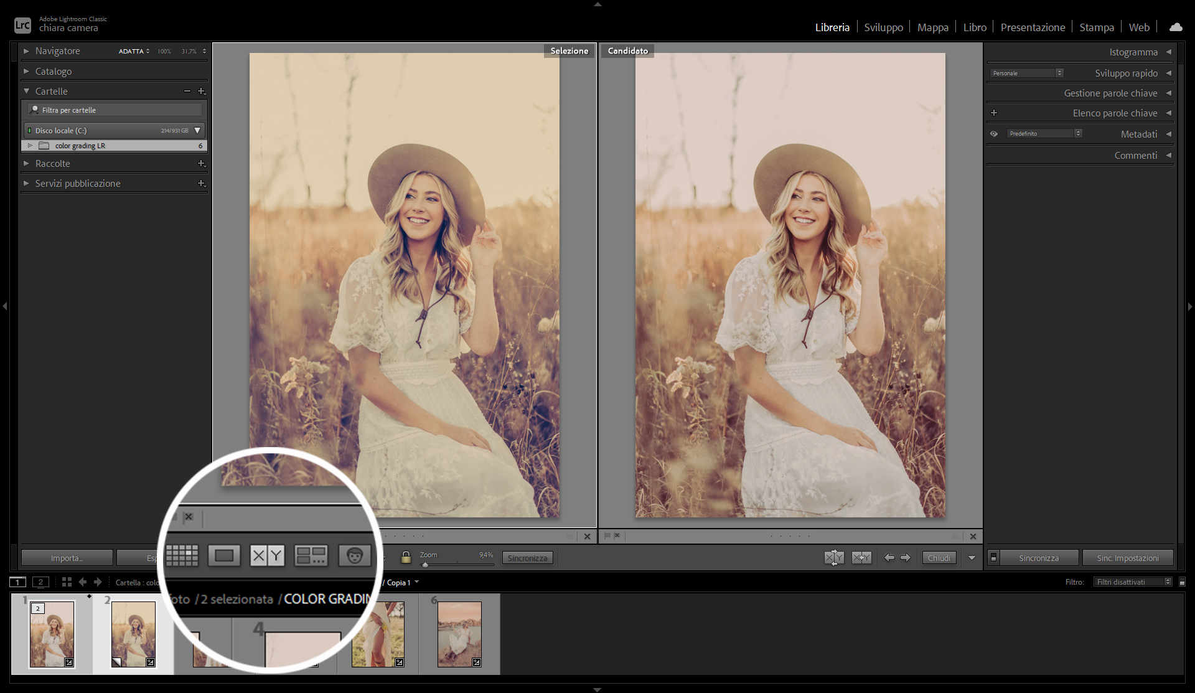Image resolution: width=1195 pixels, height=693 pixels.
Task: Switch to the Sviluppo module
Action: (x=883, y=27)
